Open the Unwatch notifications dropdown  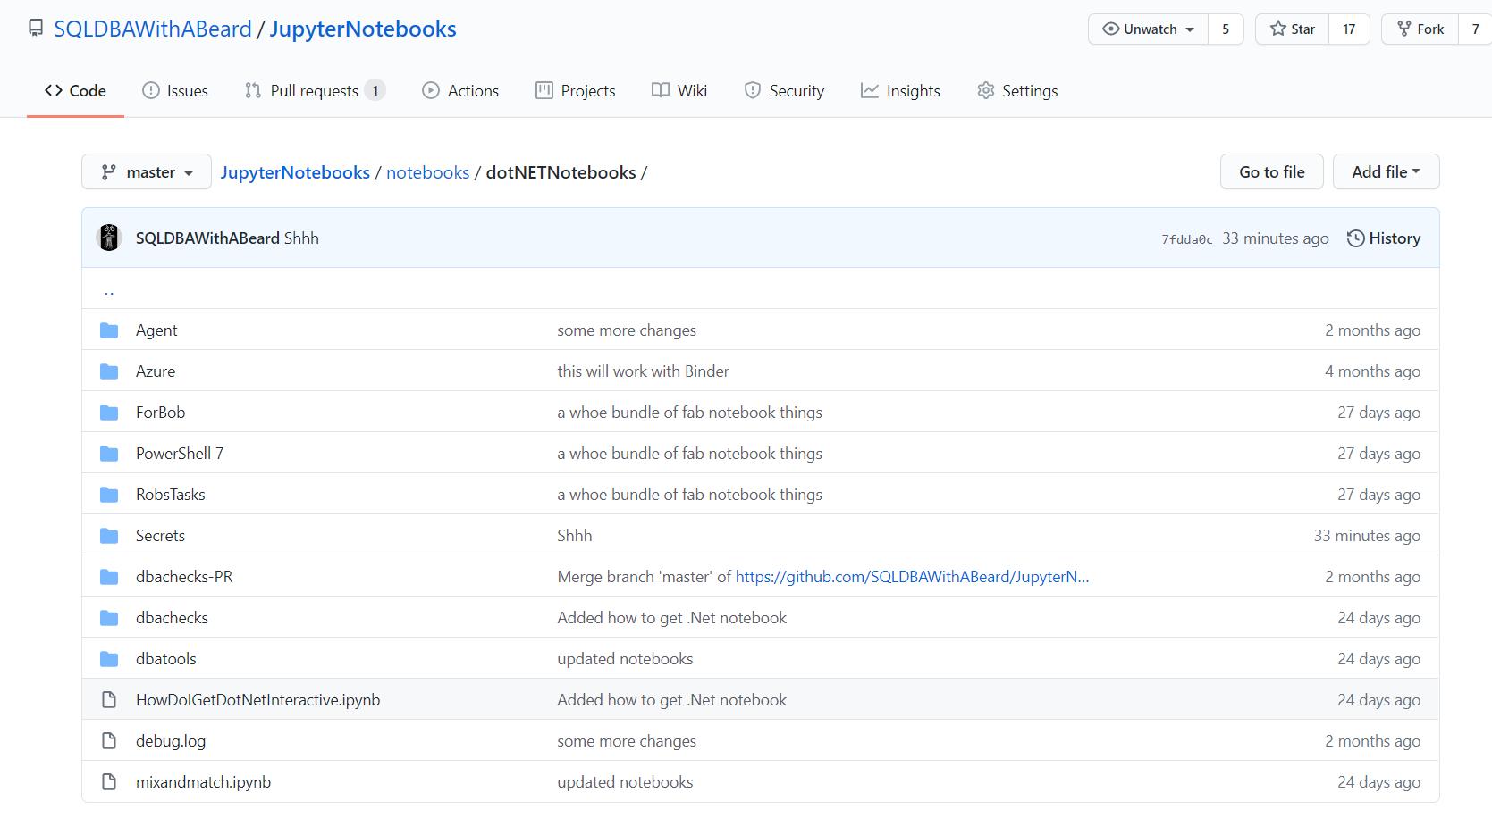click(x=1148, y=29)
